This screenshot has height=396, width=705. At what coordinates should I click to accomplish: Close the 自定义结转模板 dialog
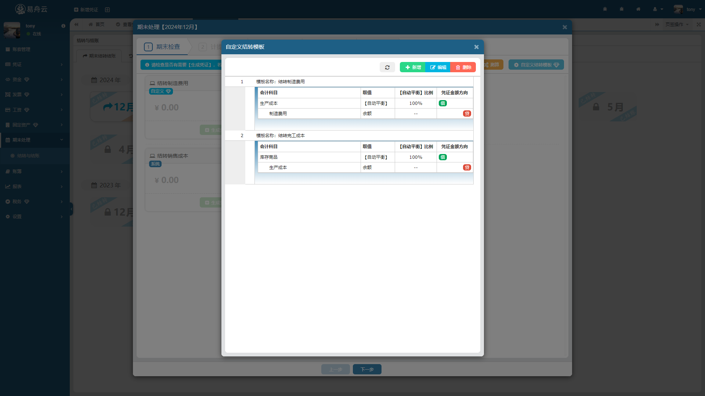[476, 47]
